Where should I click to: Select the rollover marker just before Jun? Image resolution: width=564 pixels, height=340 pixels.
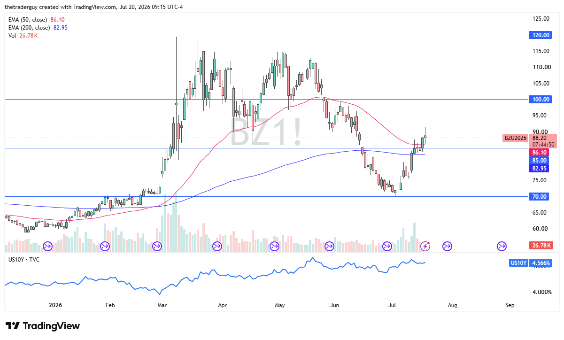329,246
